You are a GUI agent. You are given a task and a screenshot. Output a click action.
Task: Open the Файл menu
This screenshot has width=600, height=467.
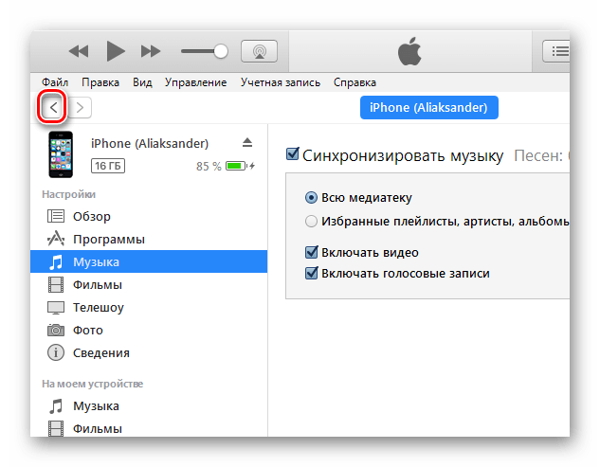pos(55,82)
